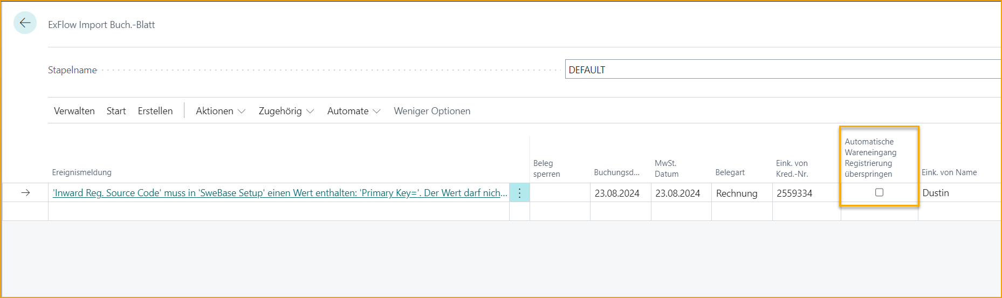Click the Automatische Wareneingang Registrierung überspringen header
This screenshot has height=298, width=1002.
click(x=870, y=157)
